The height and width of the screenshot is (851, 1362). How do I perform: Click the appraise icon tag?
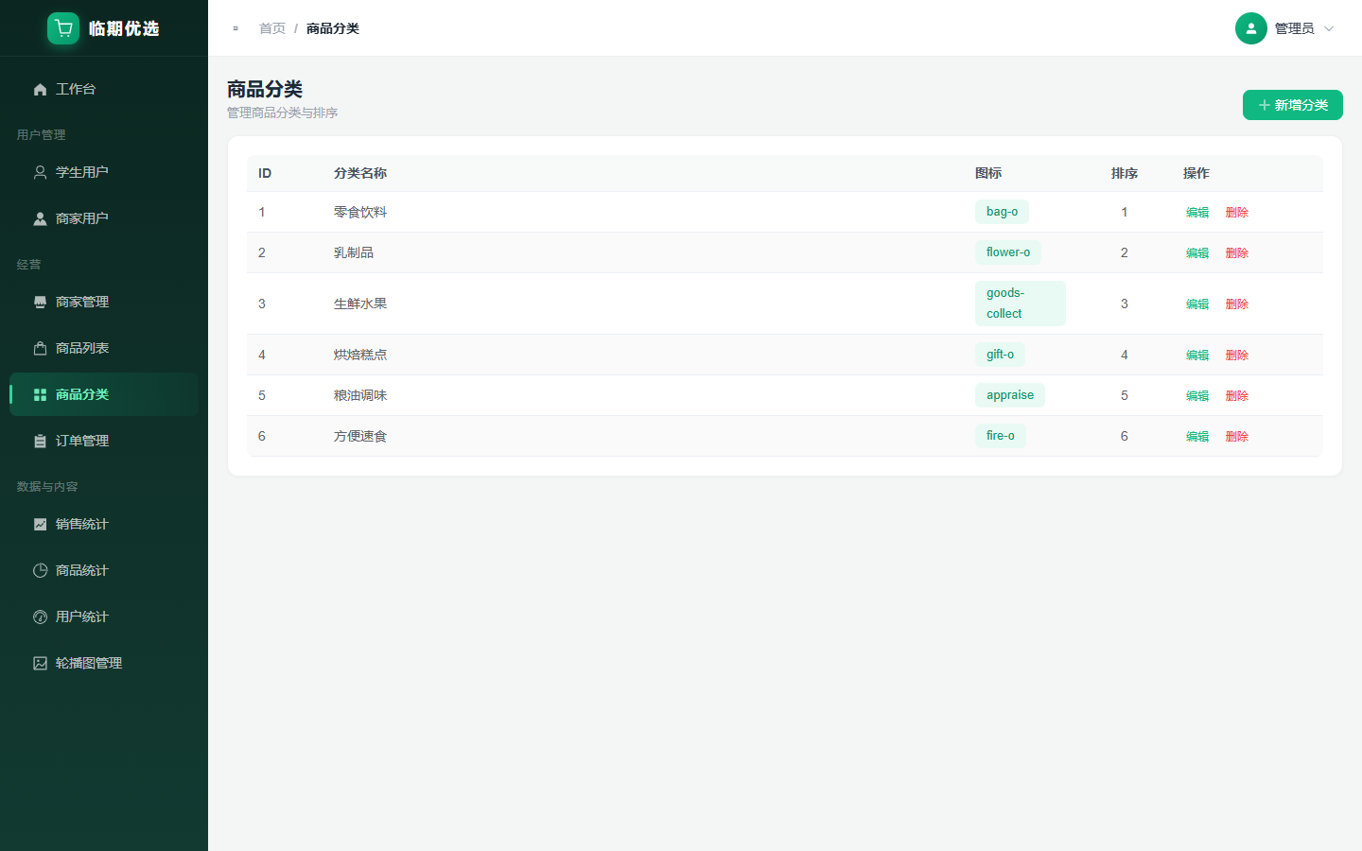1010,395
